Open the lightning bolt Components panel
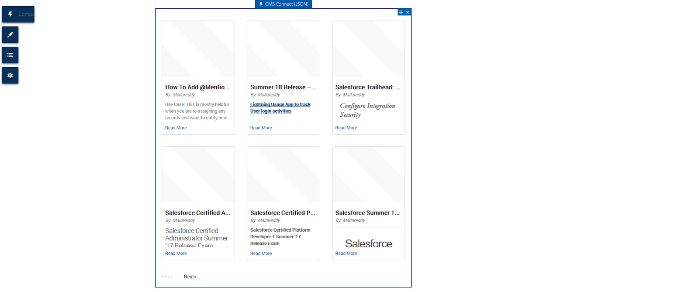 (x=18, y=14)
